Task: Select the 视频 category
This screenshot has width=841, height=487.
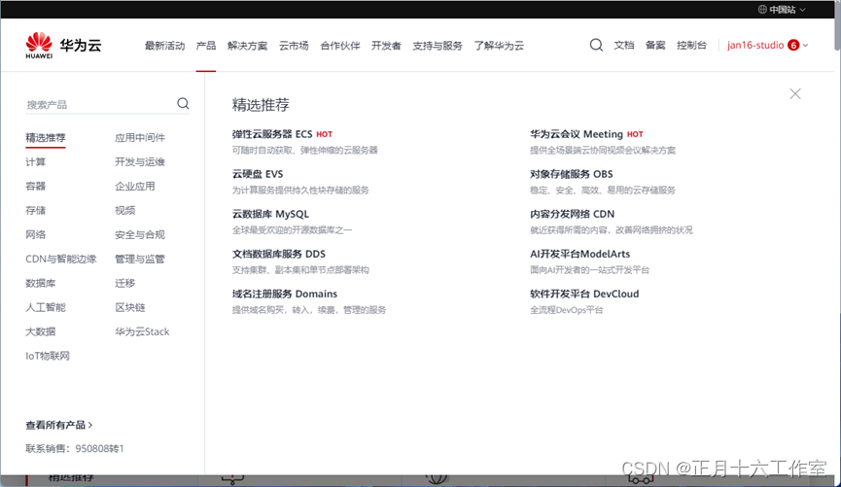Action: pos(125,210)
